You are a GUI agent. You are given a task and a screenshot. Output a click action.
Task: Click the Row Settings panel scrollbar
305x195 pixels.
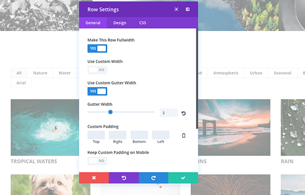(x=197, y=78)
